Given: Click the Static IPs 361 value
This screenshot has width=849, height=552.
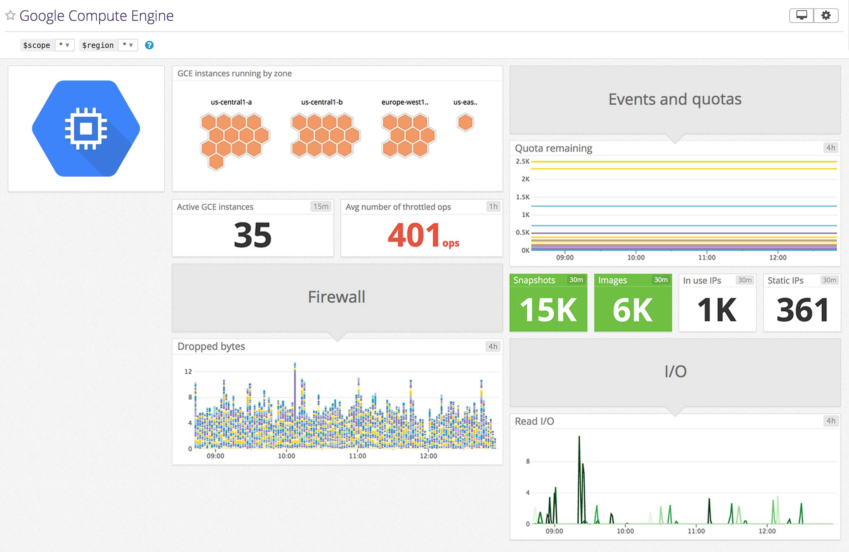Looking at the screenshot, I should tap(802, 310).
